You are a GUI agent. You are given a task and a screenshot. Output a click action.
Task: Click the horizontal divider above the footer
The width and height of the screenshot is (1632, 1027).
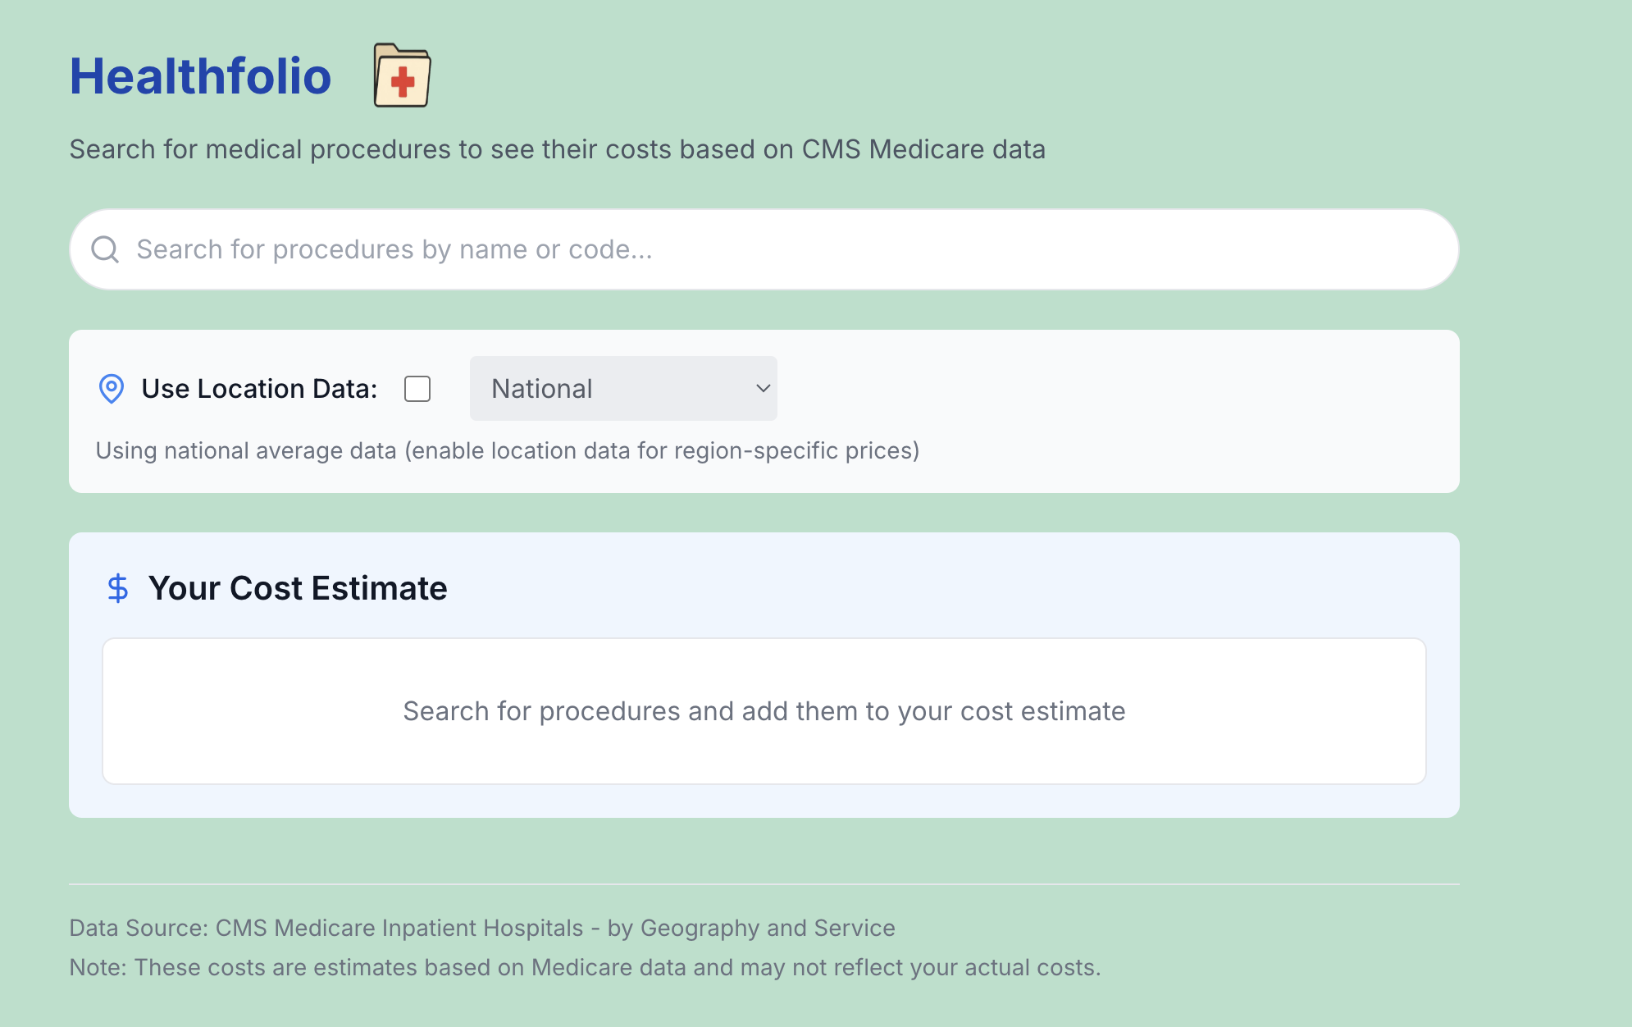coord(763,884)
